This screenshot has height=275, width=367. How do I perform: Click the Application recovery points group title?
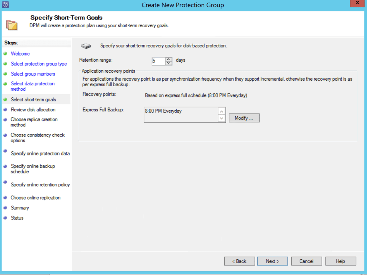coord(108,71)
